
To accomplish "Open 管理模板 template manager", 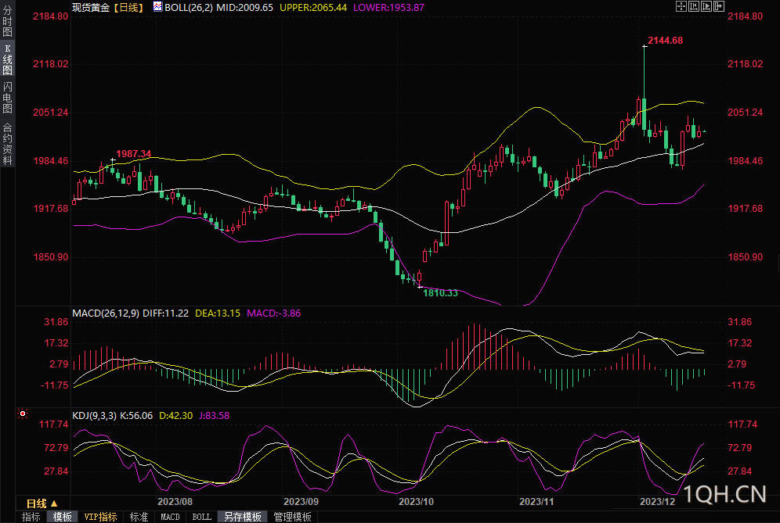I will 292,517.
